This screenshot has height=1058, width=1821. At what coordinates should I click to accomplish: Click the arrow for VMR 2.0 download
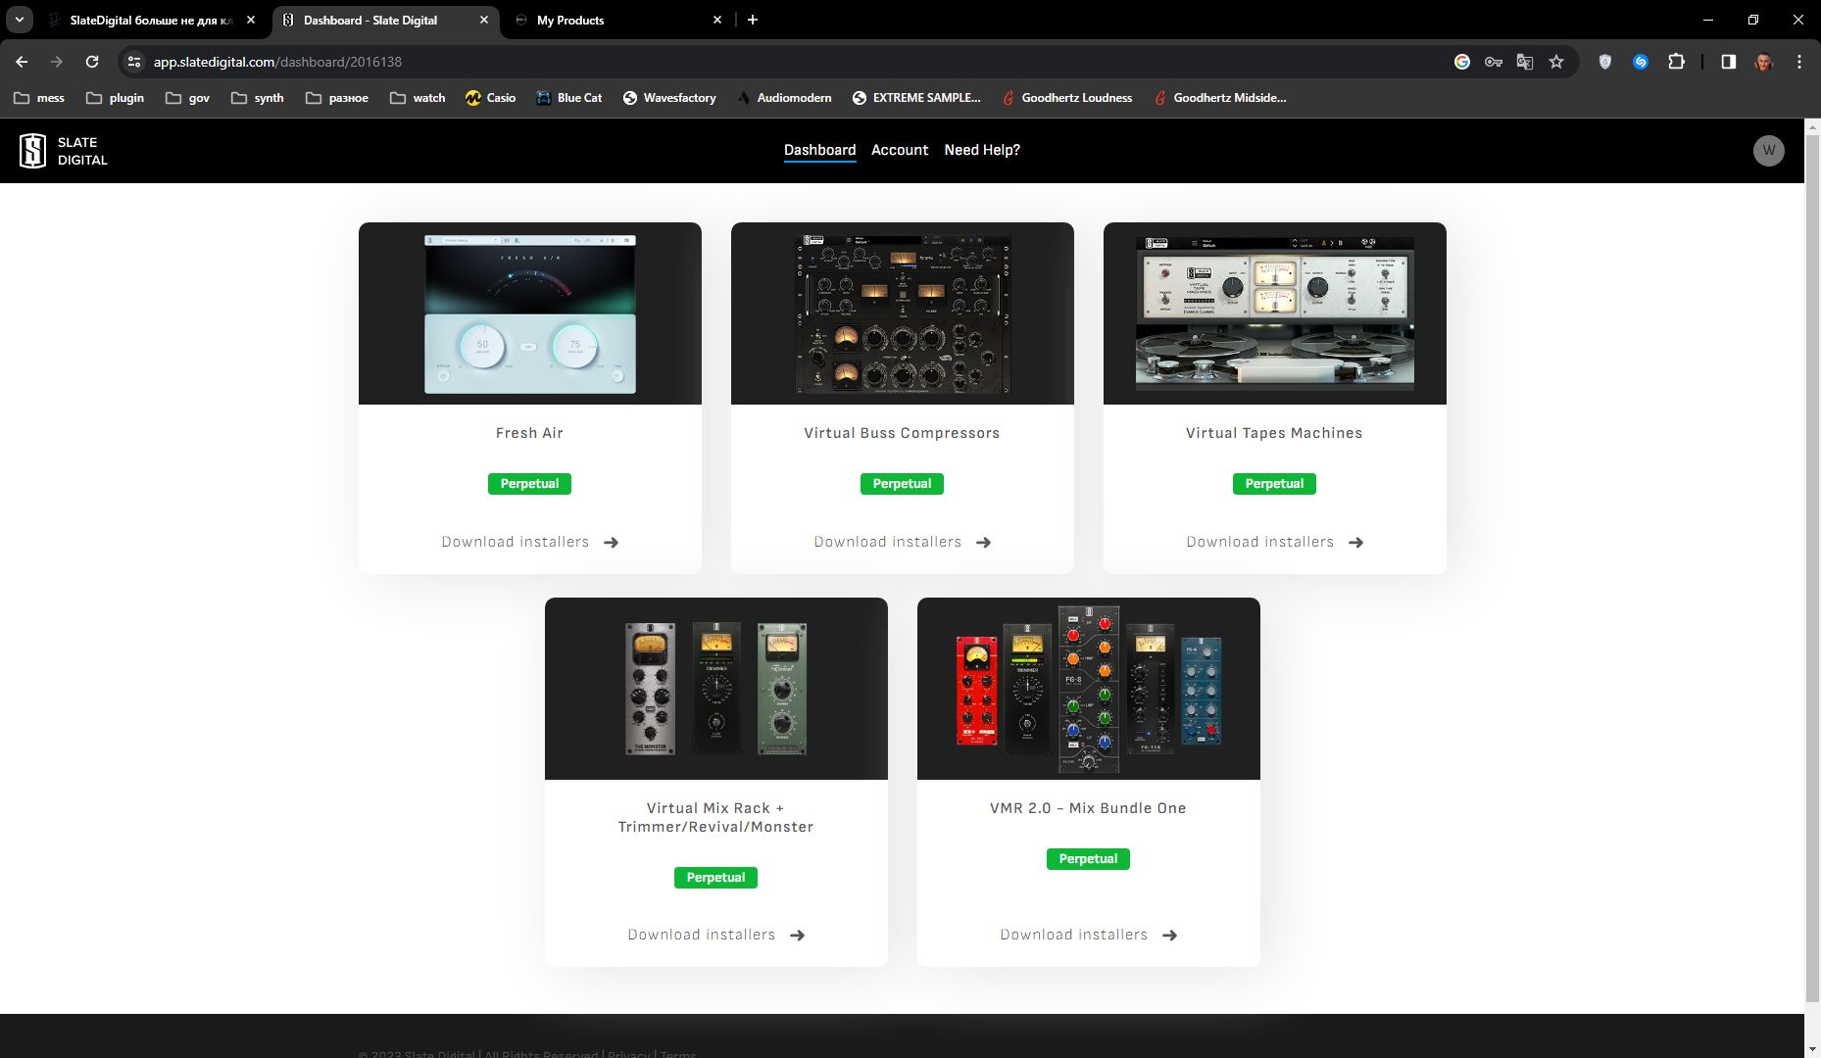[x=1170, y=936]
